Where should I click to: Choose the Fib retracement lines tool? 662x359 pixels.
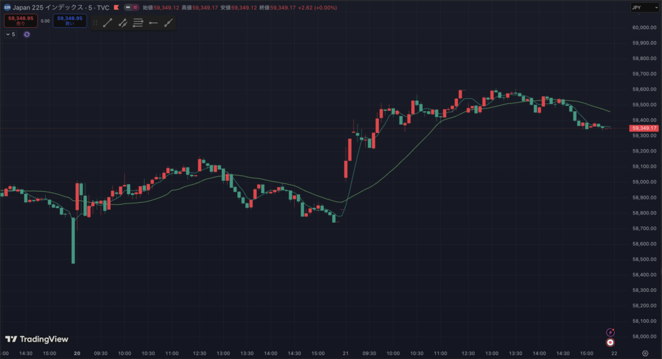[138, 23]
